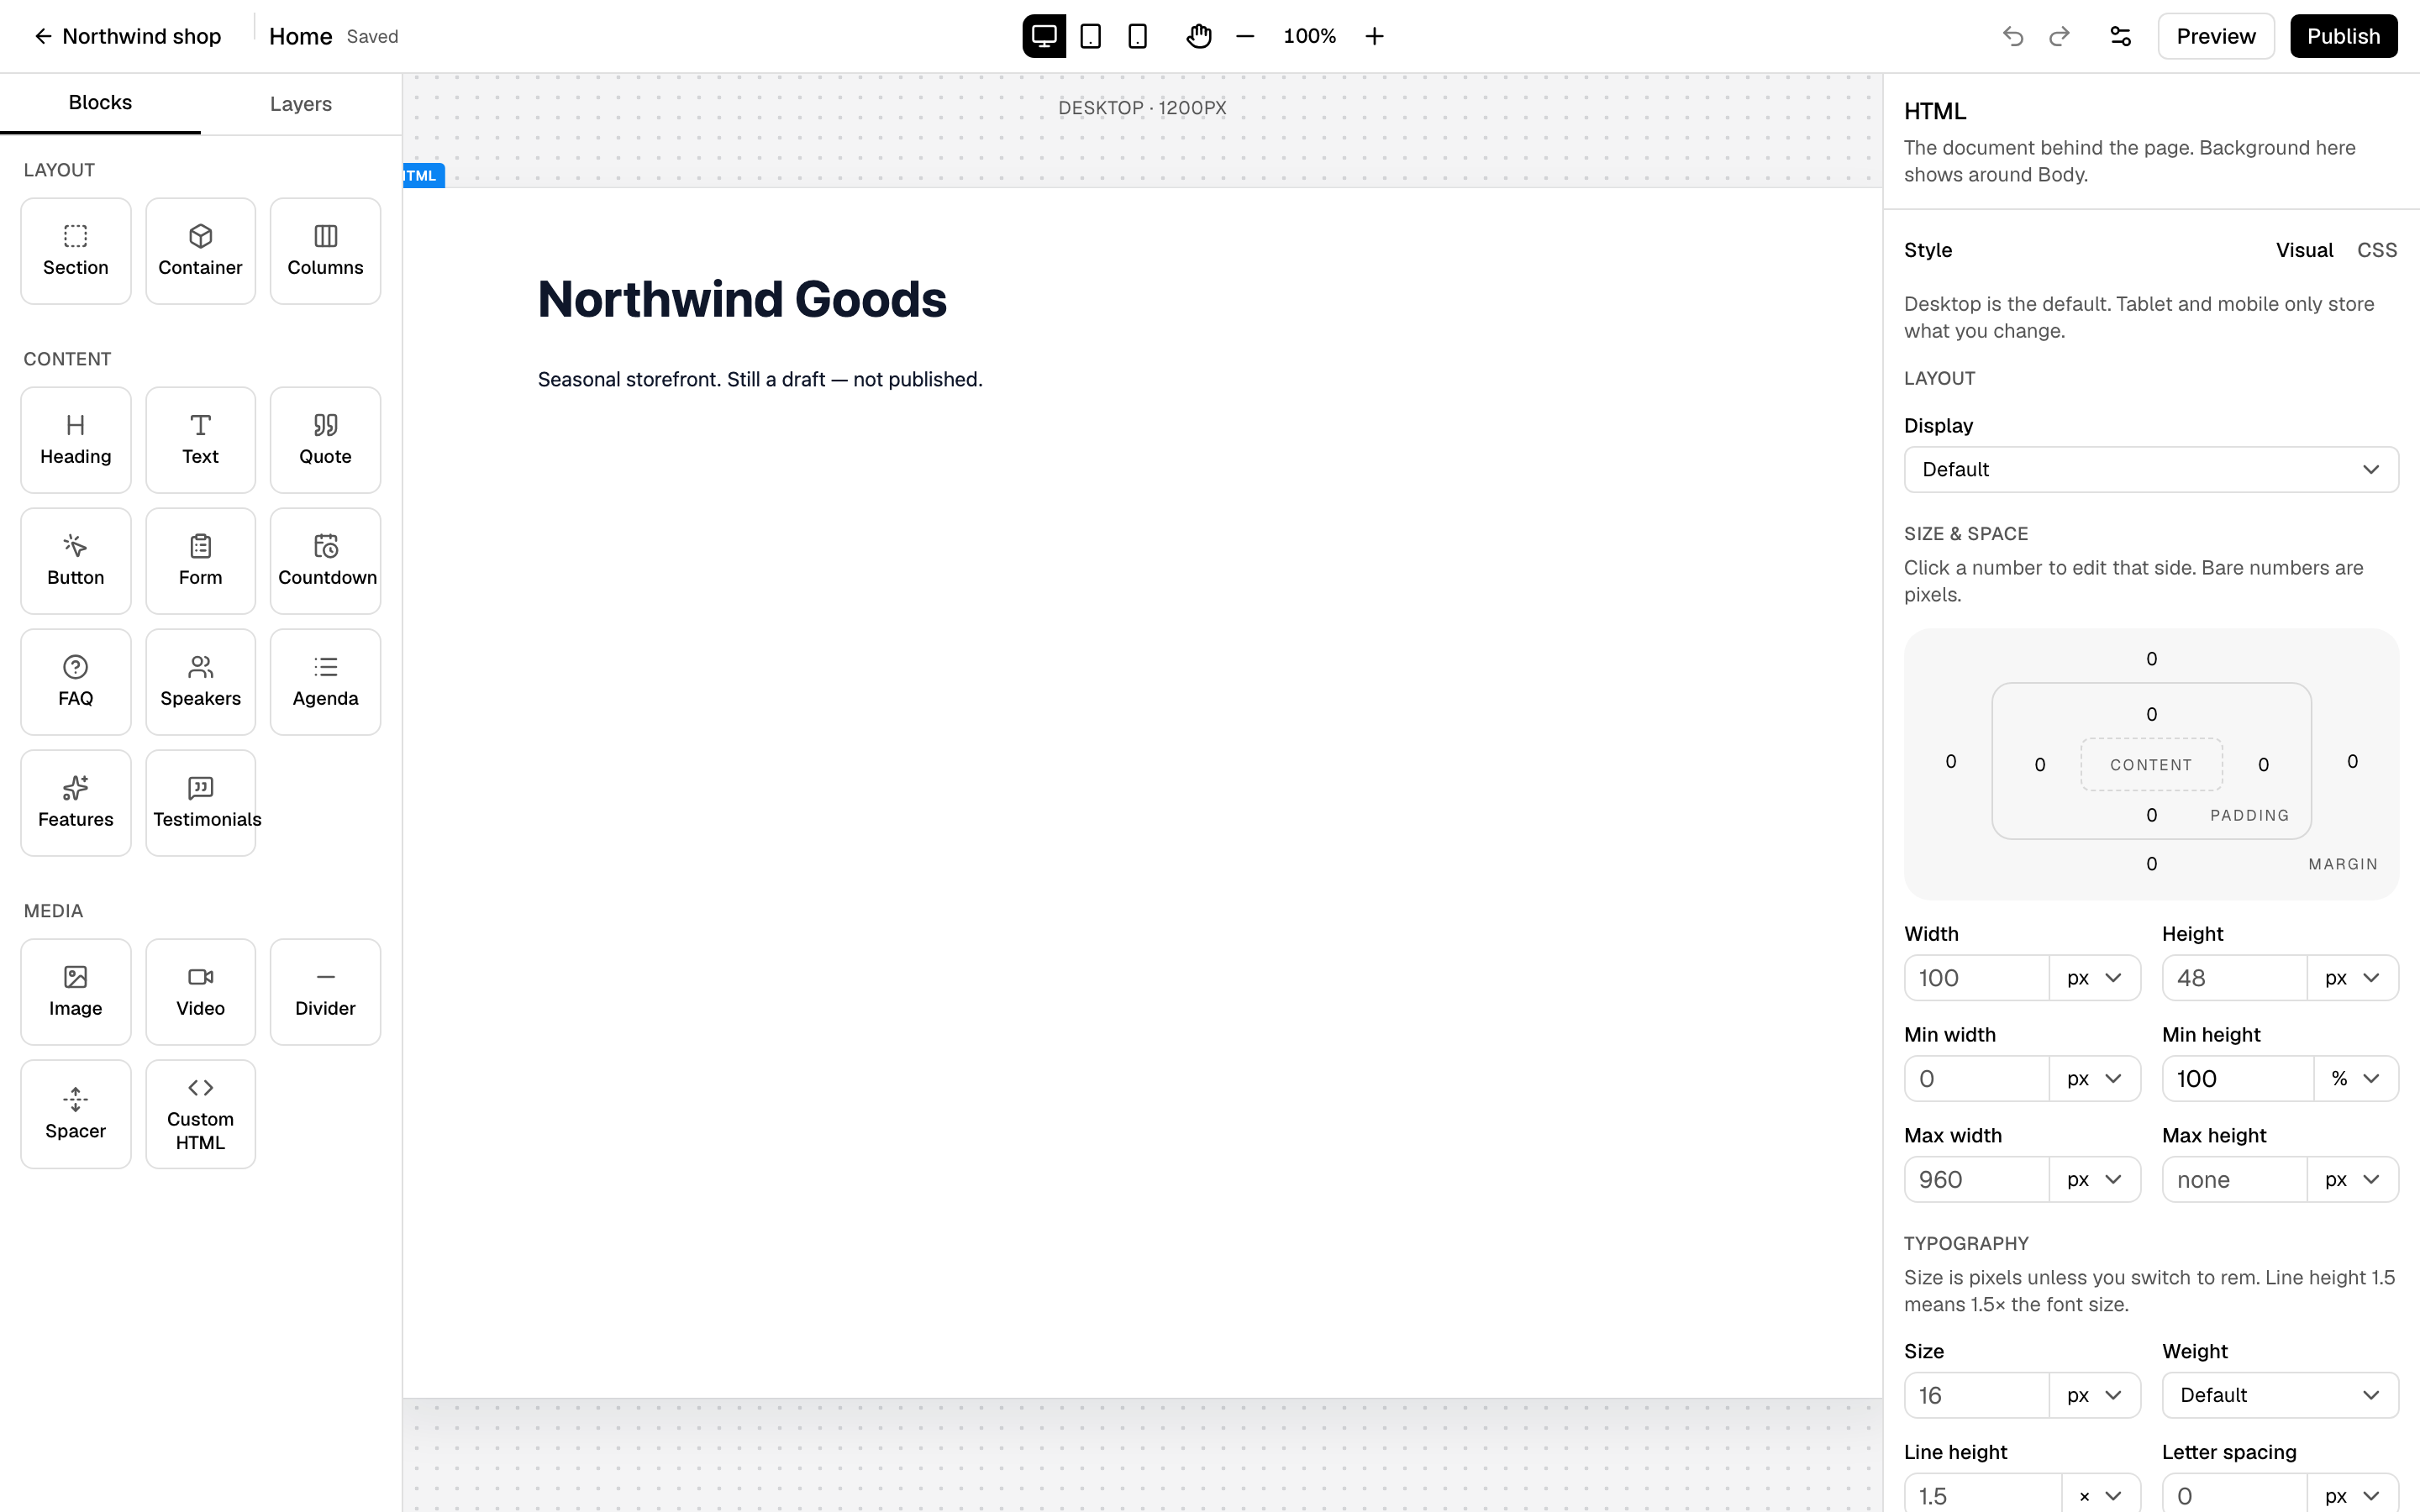
Task: Insert a Custom HTML block
Action: 200,1114
